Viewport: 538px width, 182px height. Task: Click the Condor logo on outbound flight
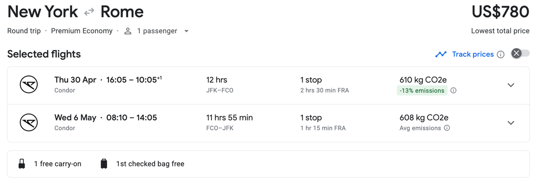29,85
